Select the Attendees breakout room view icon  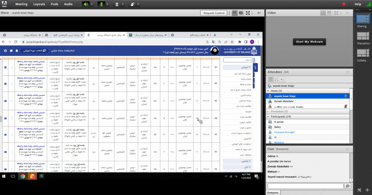(x=276, y=79)
